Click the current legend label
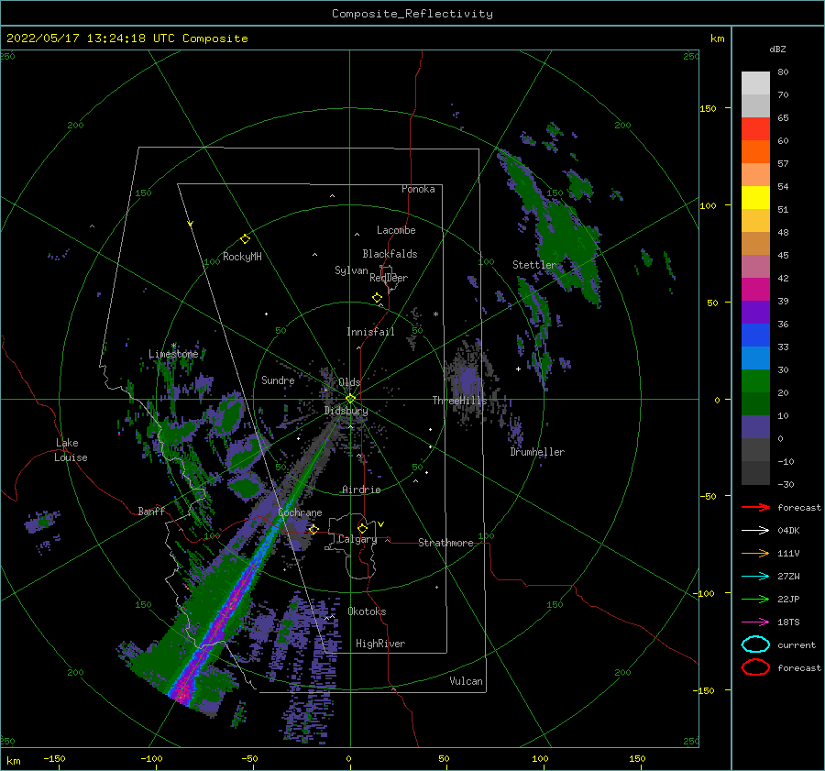Screen dimensions: 825x771 click(x=797, y=644)
